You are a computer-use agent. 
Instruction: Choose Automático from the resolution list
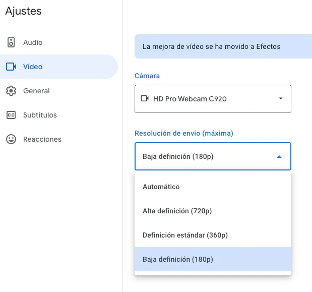coord(161,187)
